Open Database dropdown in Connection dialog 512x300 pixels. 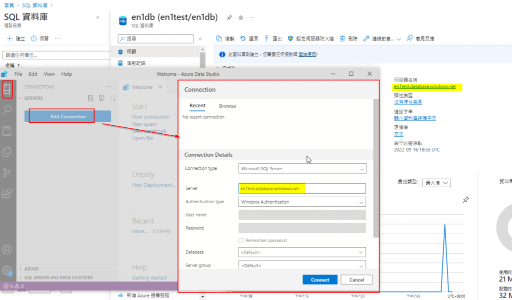tap(302, 253)
